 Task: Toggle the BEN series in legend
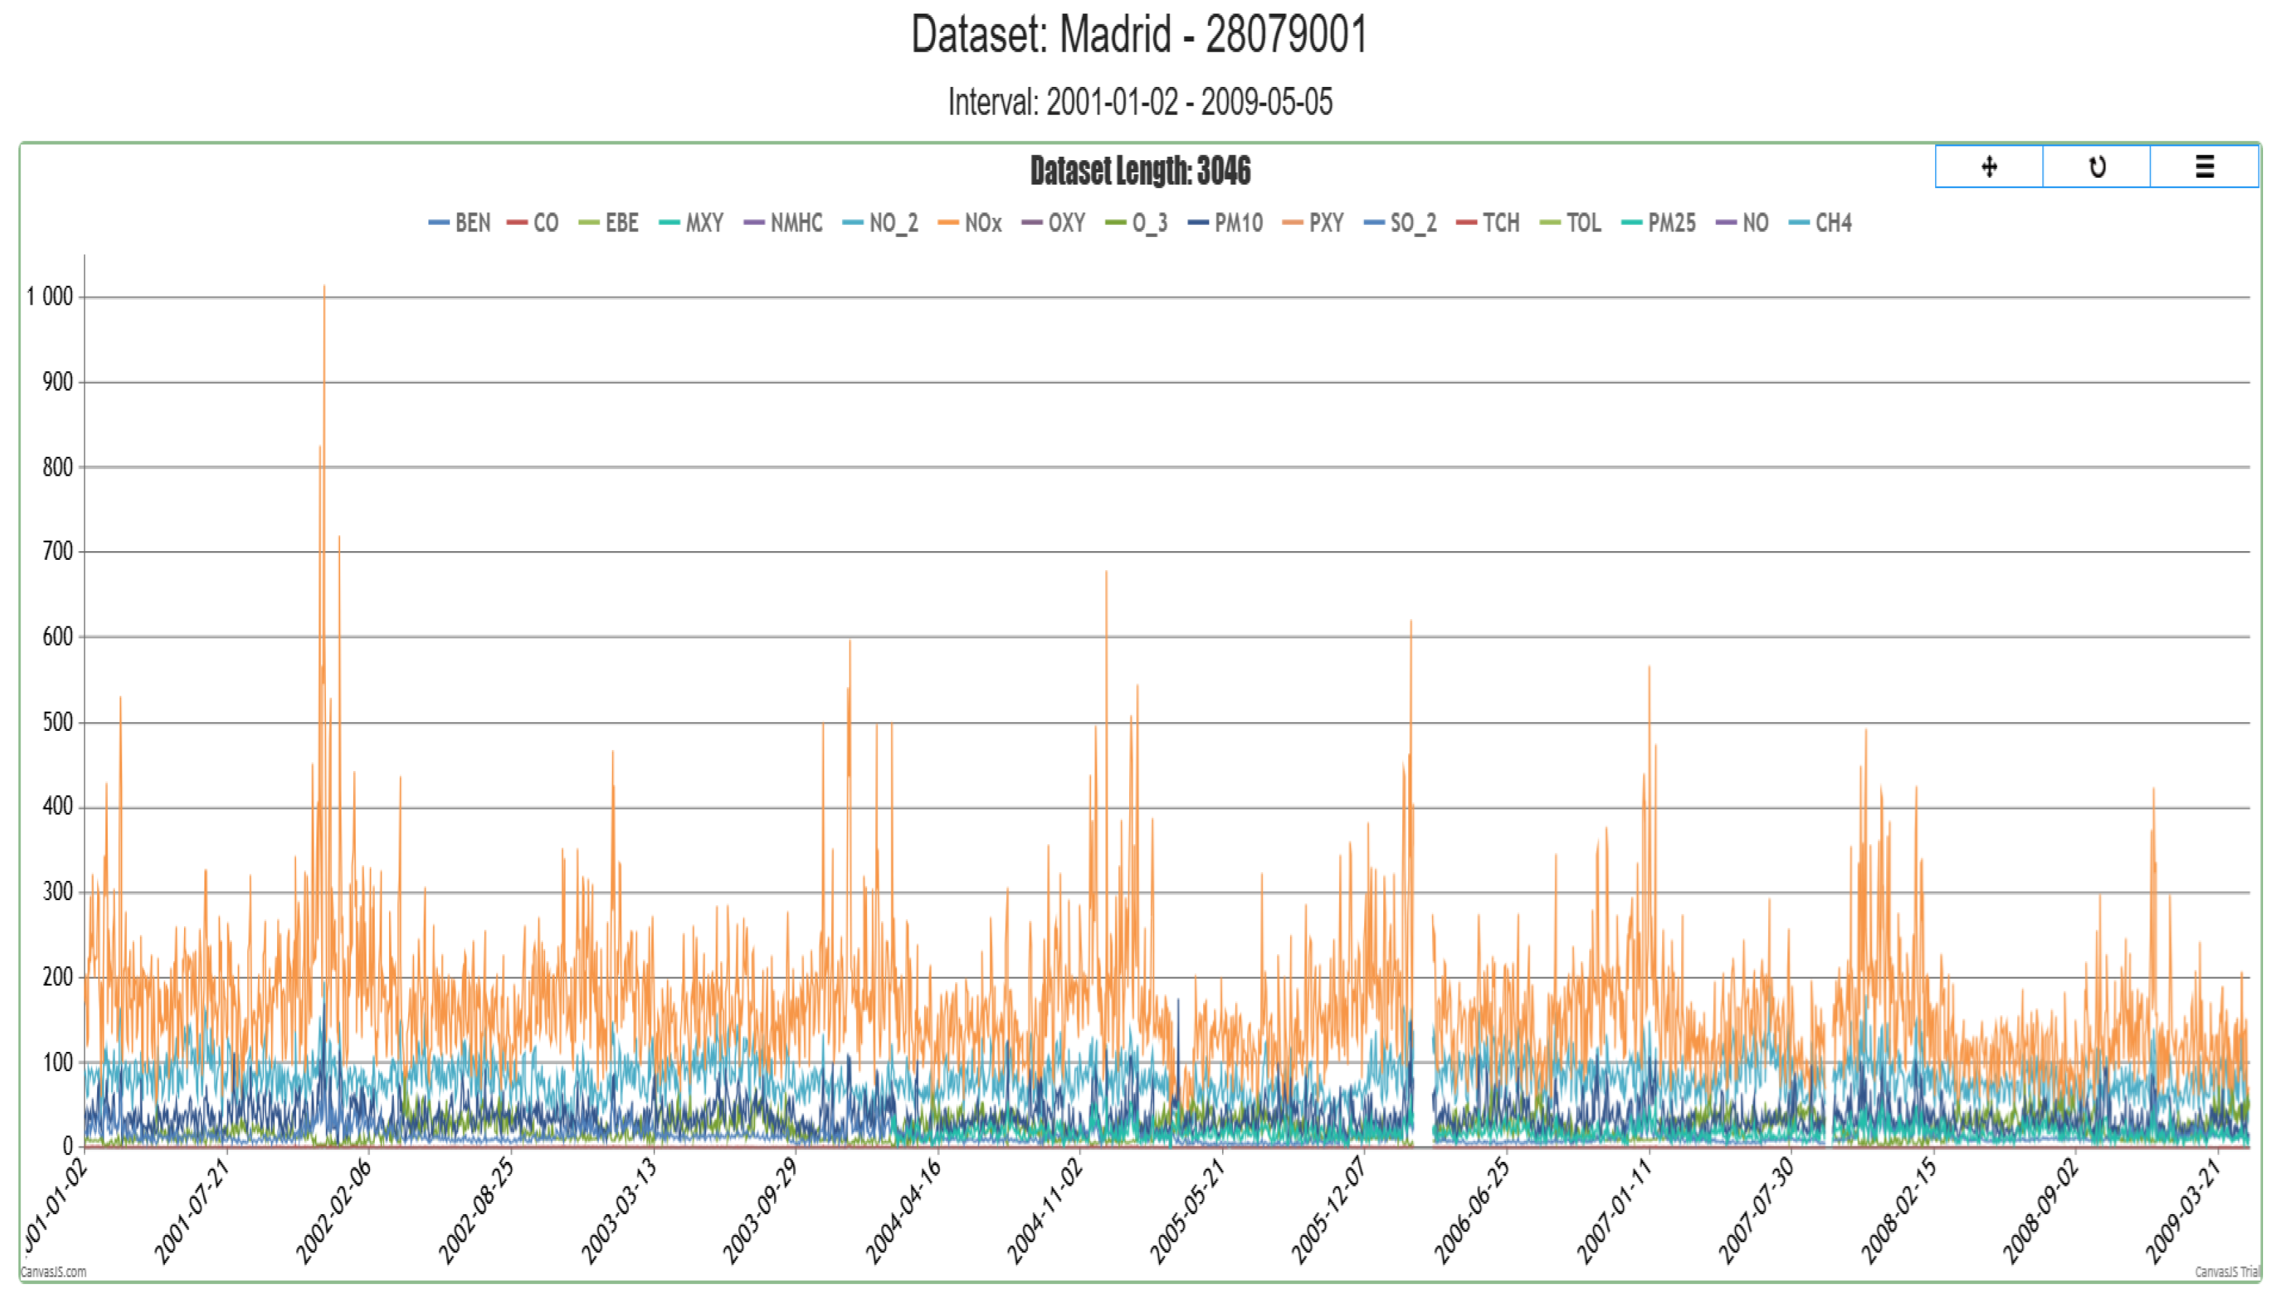pyautogui.click(x=460, y=223)
